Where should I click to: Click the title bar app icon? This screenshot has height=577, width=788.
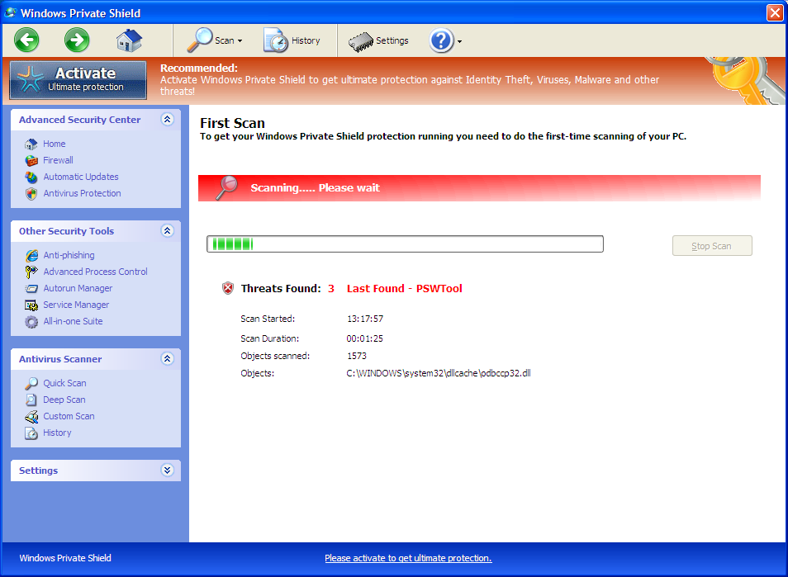10,12
